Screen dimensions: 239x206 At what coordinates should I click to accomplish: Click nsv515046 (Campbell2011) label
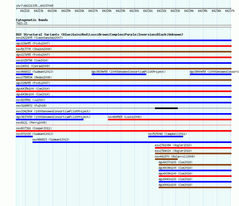coord(167,134)
